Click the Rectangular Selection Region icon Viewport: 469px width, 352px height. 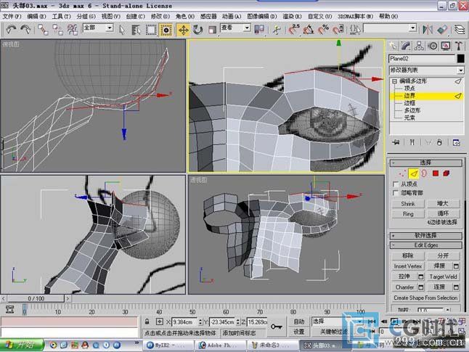151,30
